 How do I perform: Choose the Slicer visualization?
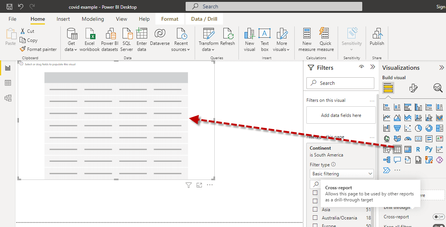click(x=387, y=149)
